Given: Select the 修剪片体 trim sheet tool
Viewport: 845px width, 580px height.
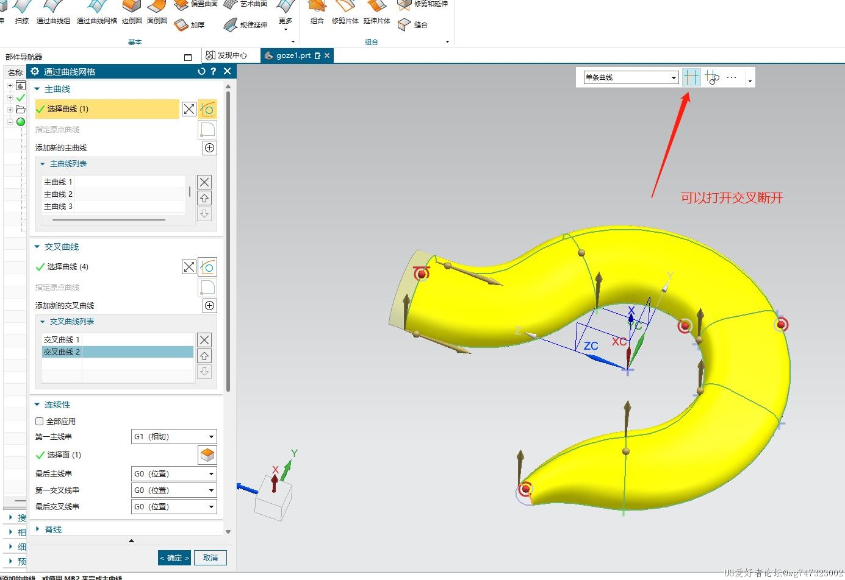Looking at the screenshot, I should click(345, 13).
